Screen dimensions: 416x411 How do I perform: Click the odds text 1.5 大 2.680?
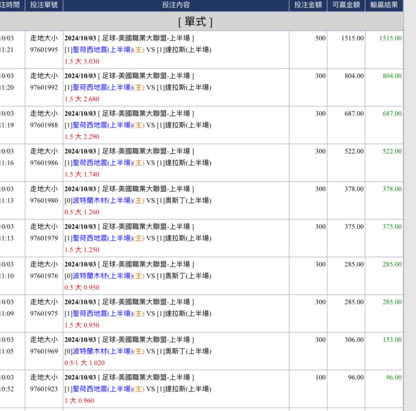click(82, 99)
